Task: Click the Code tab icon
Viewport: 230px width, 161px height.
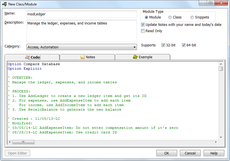Action: (x=27, y=57)
